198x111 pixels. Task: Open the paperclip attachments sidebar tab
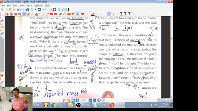pyautogui.click(x=2, y=34)
